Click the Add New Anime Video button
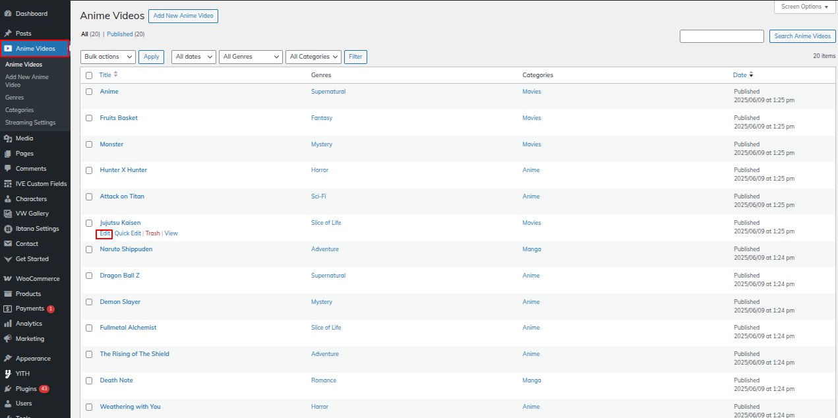Image resolution: width=838 pixels, height=418 pixels. (x=183, y=16)
